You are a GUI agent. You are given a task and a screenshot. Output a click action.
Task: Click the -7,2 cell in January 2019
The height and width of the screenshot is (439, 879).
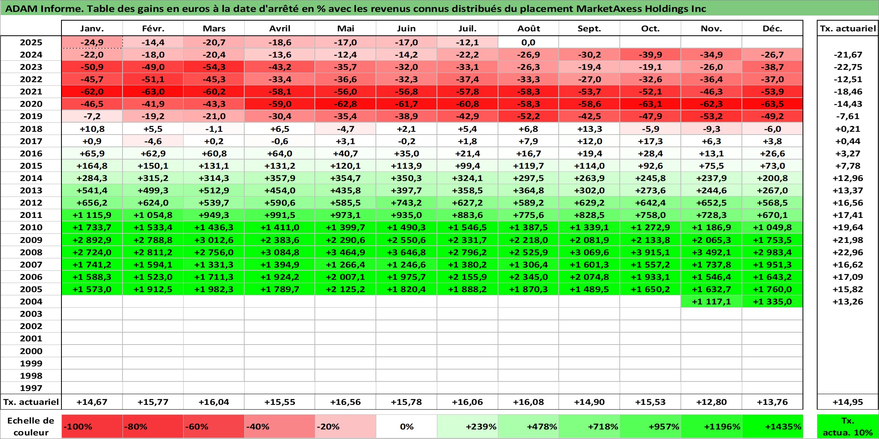pos(92,116)
